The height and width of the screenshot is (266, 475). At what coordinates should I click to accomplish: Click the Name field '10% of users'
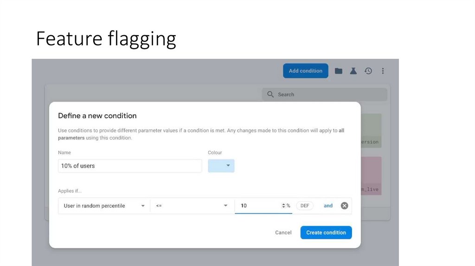130,166
